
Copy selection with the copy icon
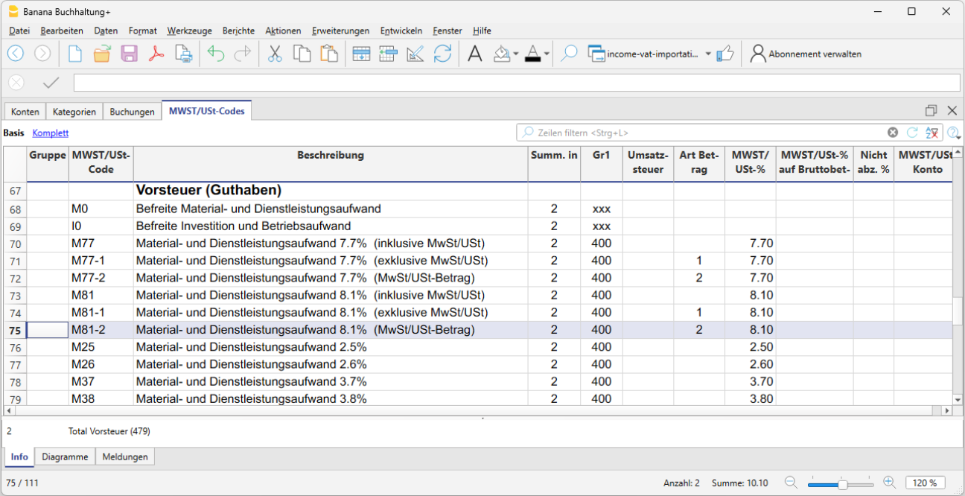pos(302,54)
